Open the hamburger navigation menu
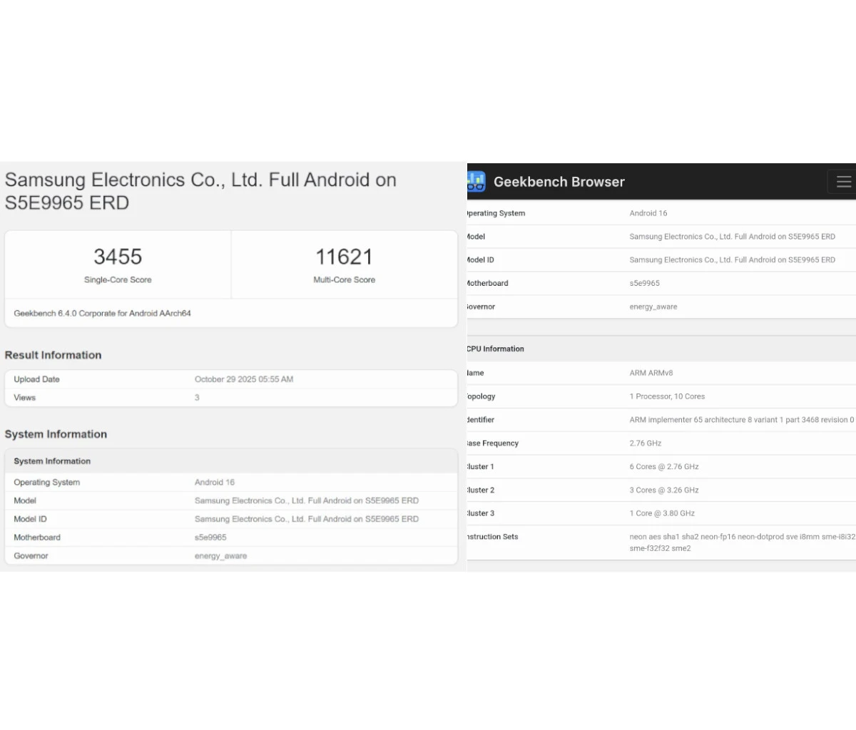Image resolution: width=856 pixels, height=730 pixels. [x=843, y=182]
